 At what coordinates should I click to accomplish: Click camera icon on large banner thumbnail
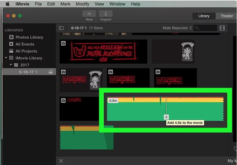pyautogui.click(x=63, y=43)
